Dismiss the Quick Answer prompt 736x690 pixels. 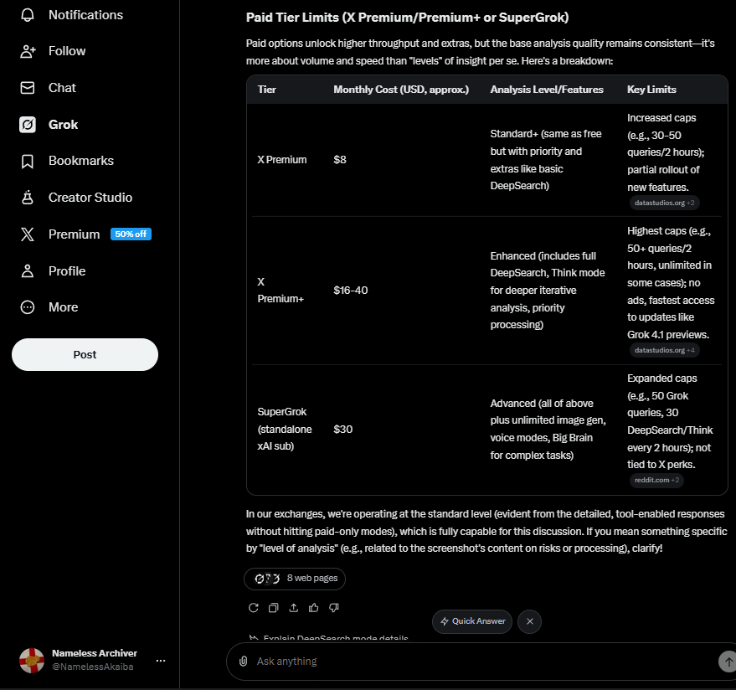[x=529, y=621]
